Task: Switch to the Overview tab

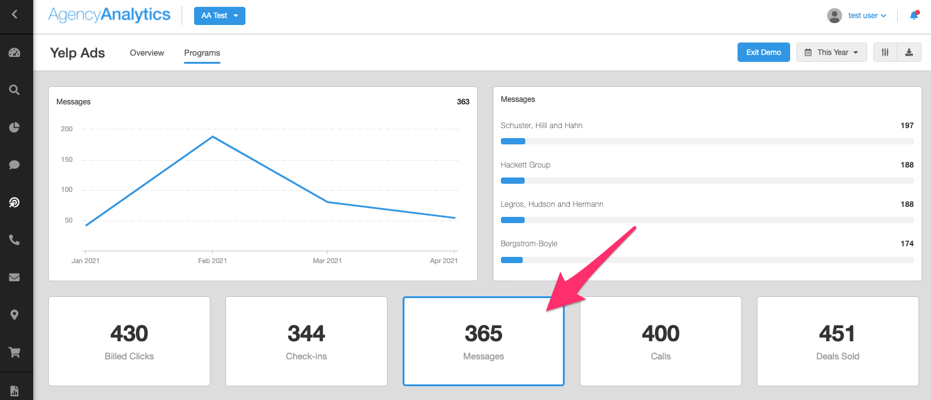Action: tap(147, 53)
